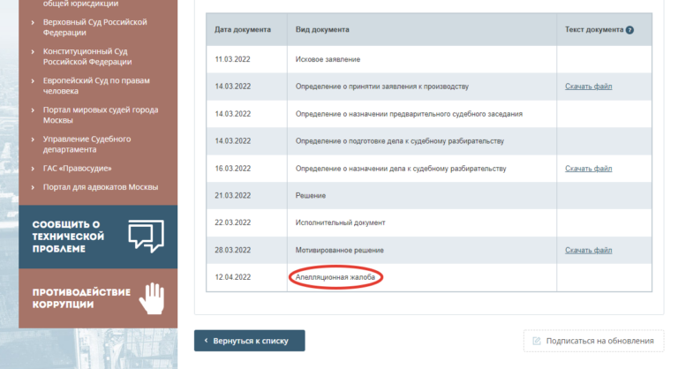Click chevron beside ГАС «Правосудие»
Viewport: 678px width, 369px height.
33,169
